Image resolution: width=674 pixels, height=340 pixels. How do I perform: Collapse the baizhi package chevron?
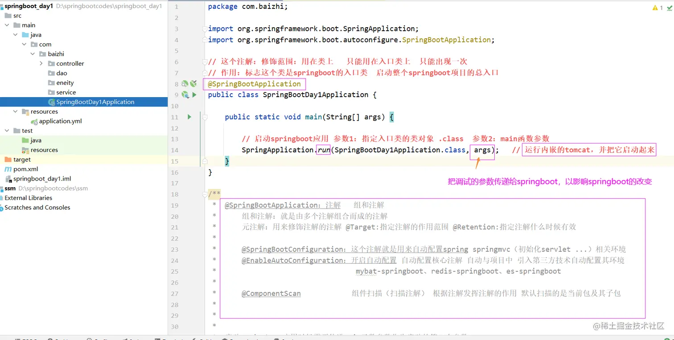(x=33, y=54)
